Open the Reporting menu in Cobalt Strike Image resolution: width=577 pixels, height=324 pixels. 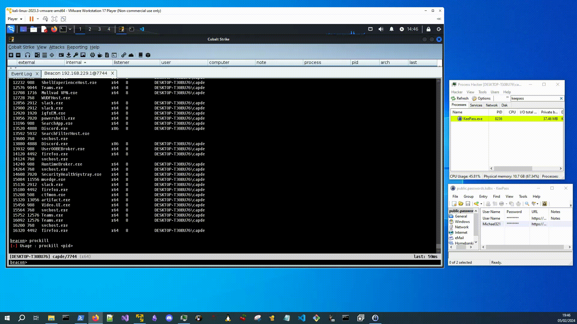point(77,47)
